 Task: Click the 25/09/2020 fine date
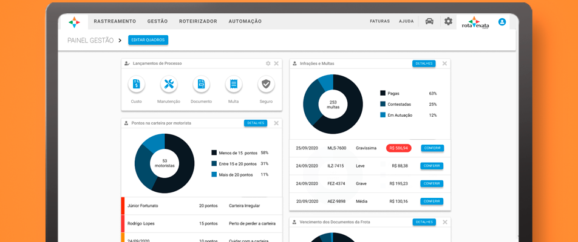[x=307, y=148]
